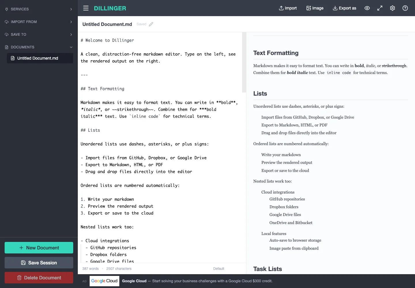Toggle the hamburger menu sidebar
This screenshot has width=415, height=288.
86,8
